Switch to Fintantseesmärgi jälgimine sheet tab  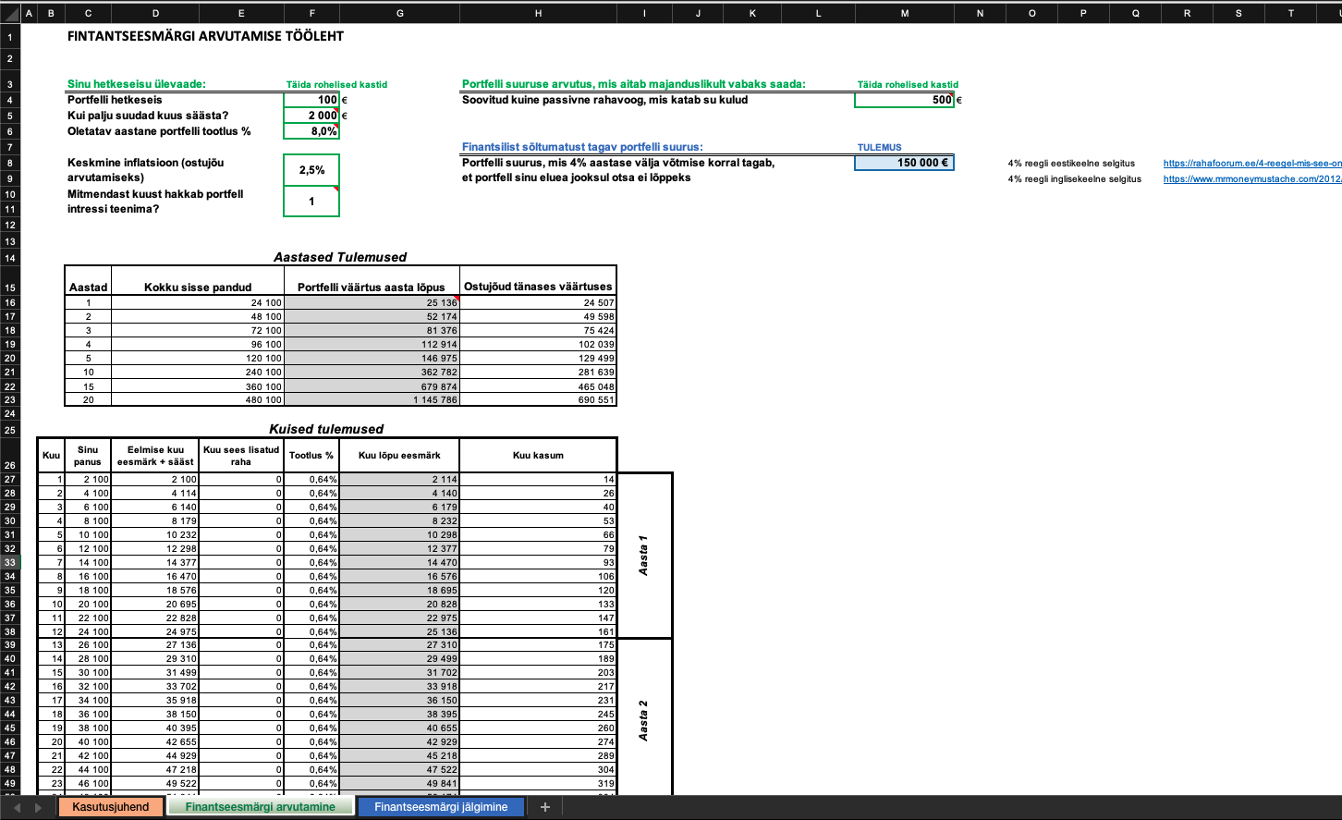(440, 807)
